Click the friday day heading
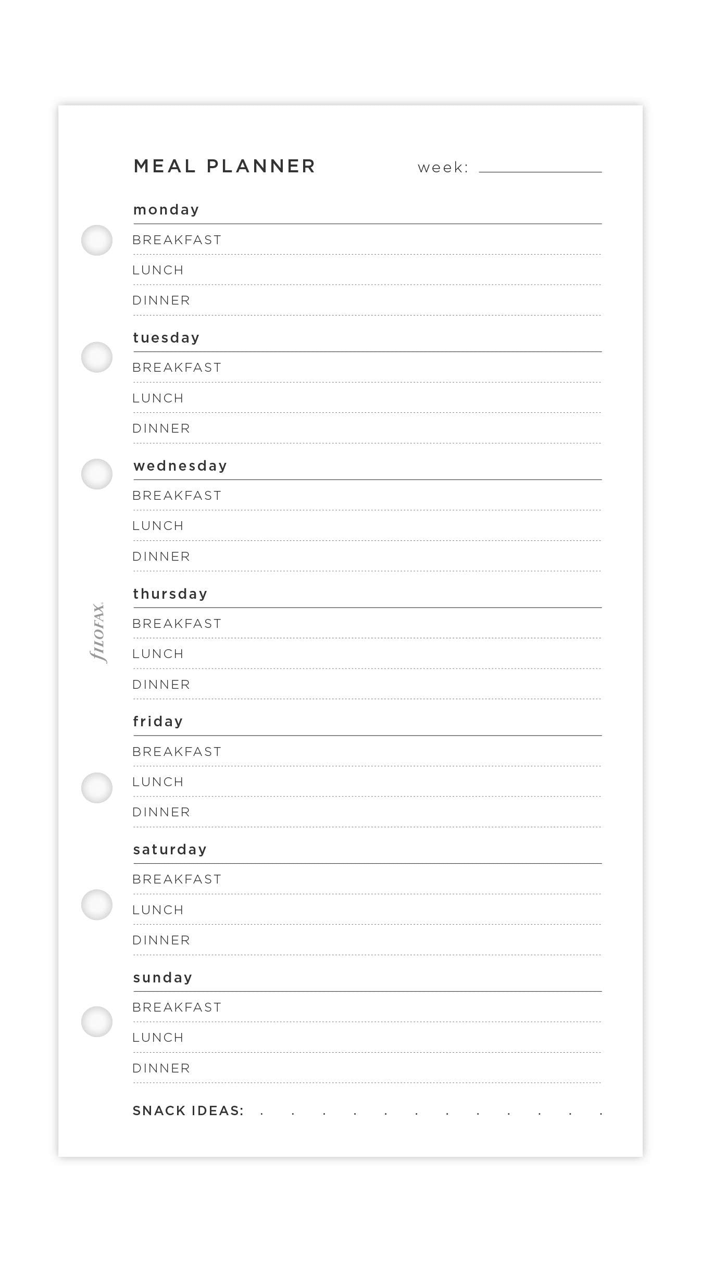The image size is (701, 1262). 158,722
